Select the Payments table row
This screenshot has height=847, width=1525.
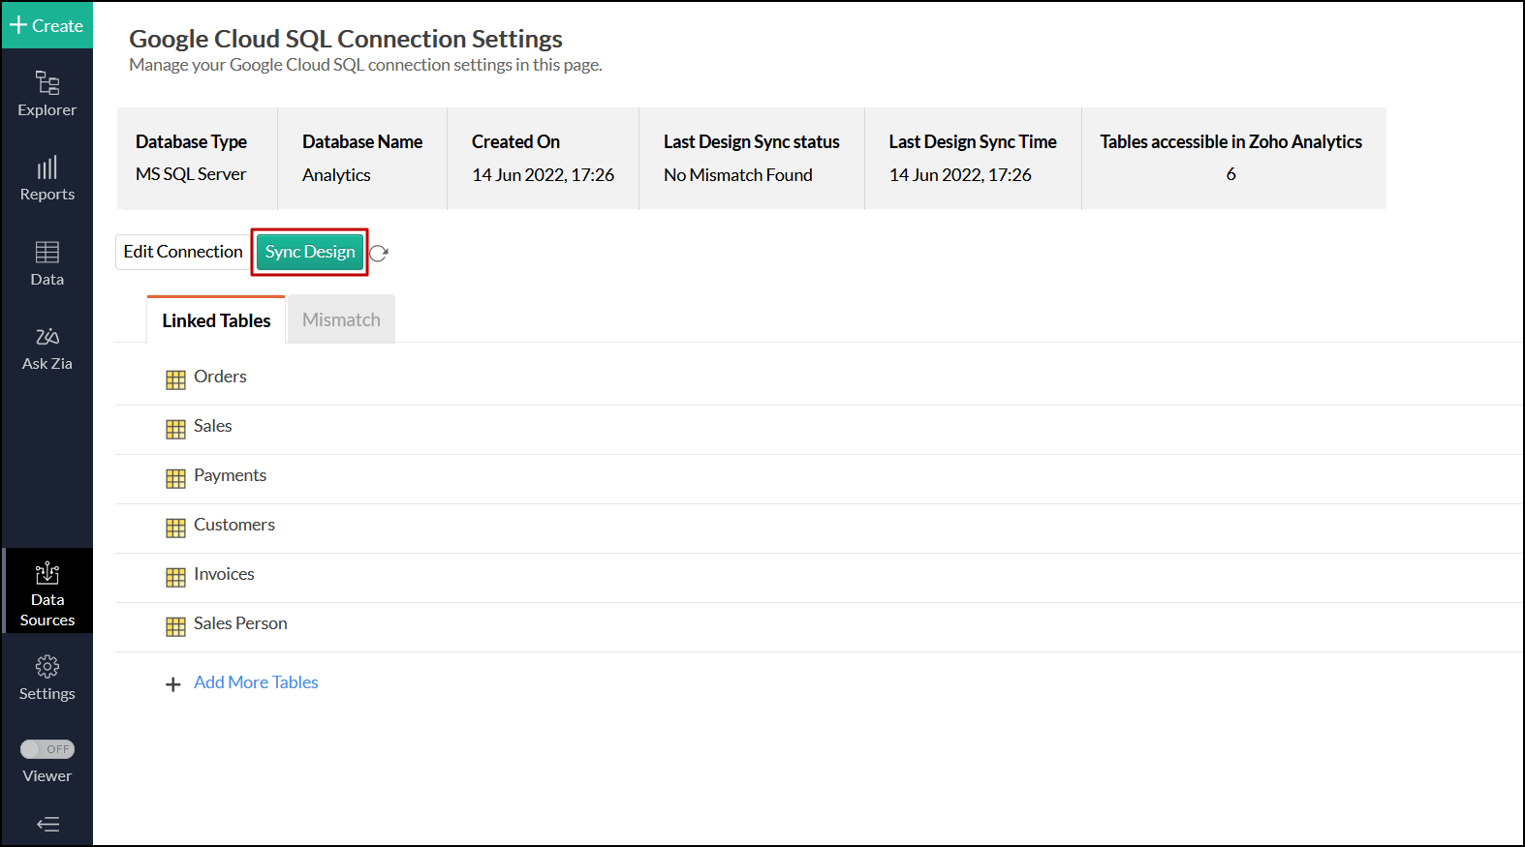click(x=230, y=475)
